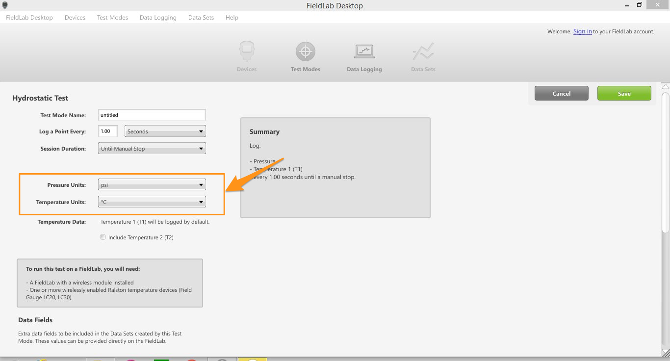The width and height of the screenshot is (670, 361).
Task: Click the Hydrostatic Test heading
Action: pos(40,98)
